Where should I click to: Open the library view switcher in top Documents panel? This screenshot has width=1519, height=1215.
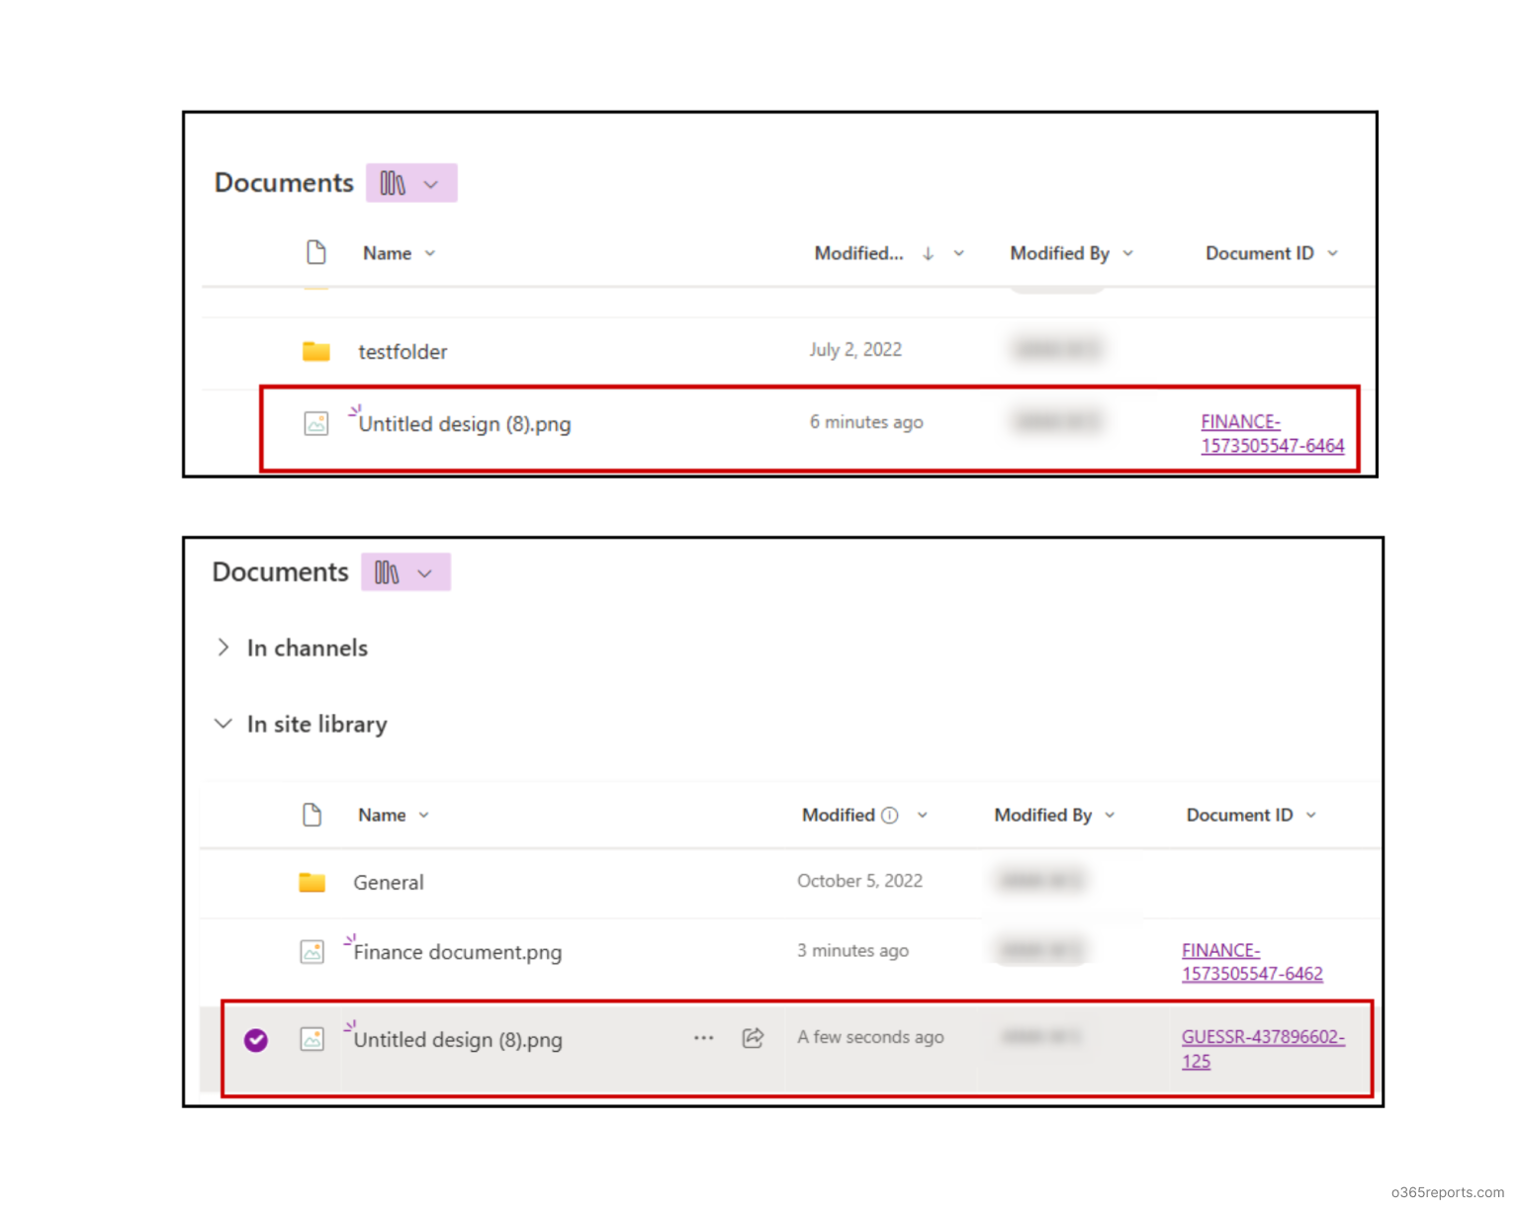411,183
